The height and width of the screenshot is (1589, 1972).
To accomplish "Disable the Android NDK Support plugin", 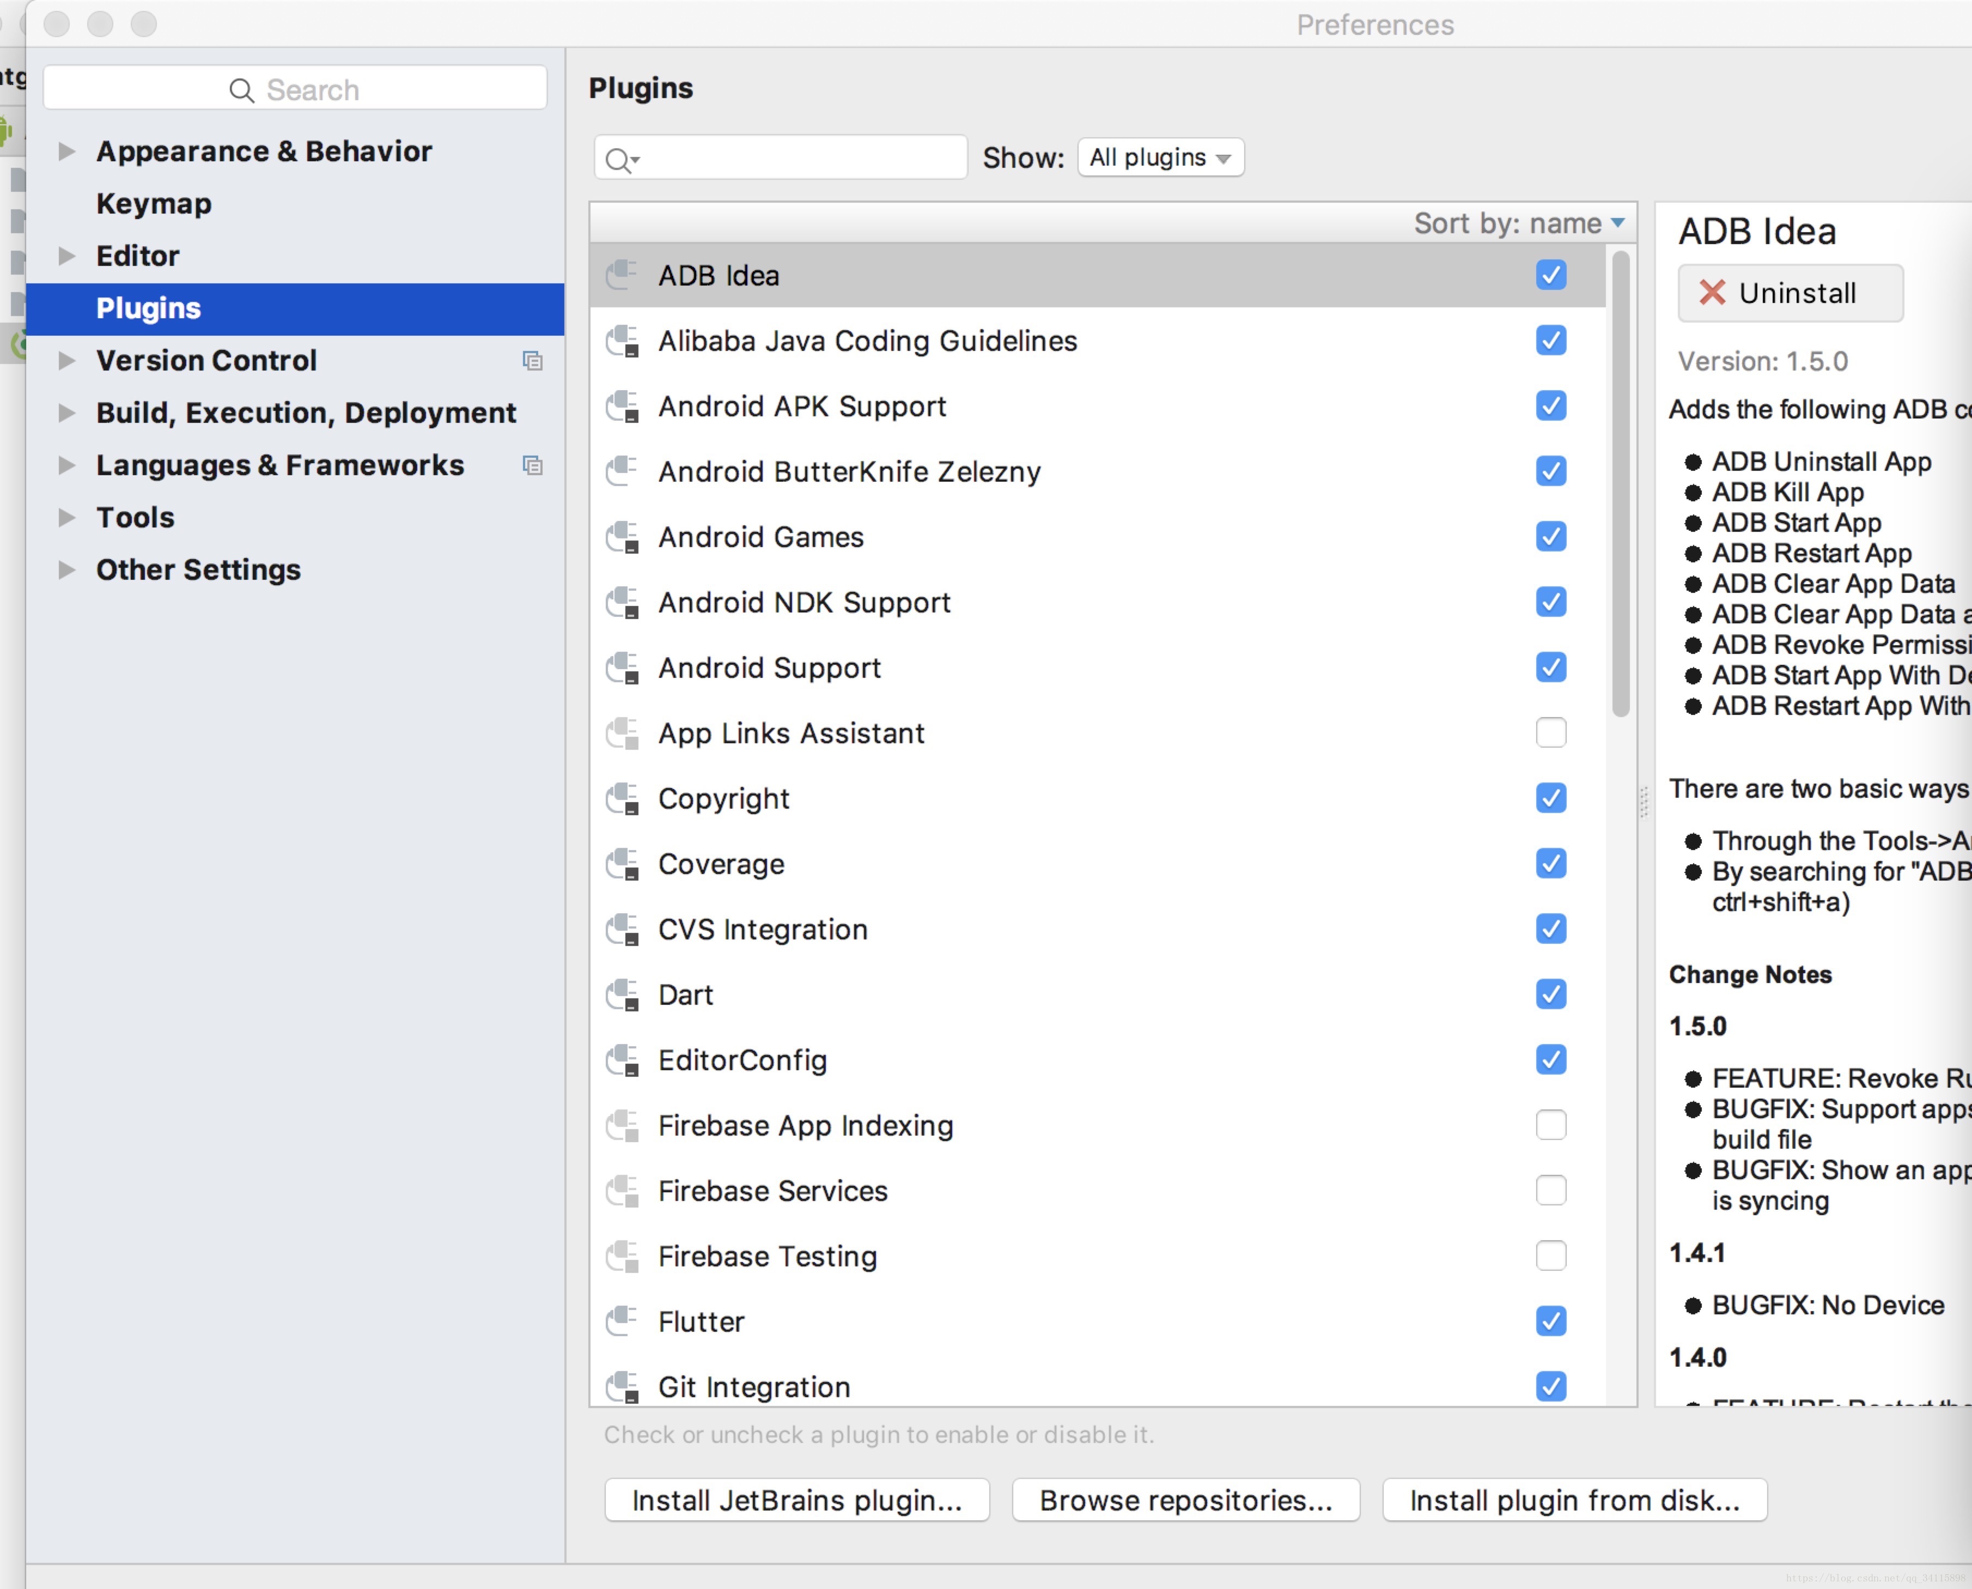I will [1550, 602].
